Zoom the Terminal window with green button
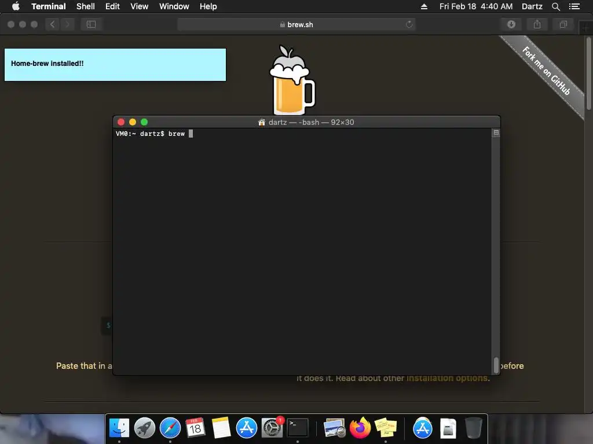The width and height of the screenshot is (593, 444). [x=144, y=122]
